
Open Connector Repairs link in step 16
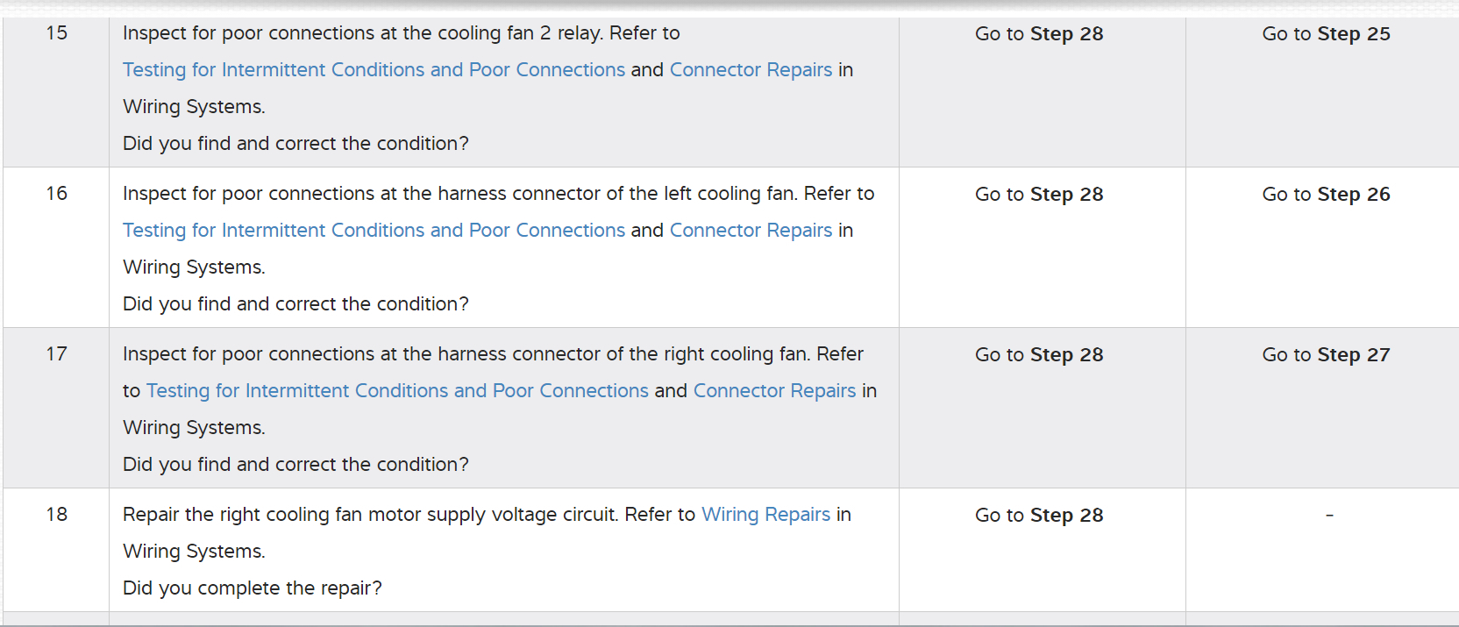click(751, 231)
